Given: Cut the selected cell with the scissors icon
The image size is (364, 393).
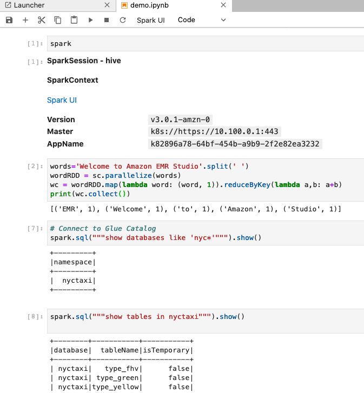Looking at the screenshot, I should click(x=41, y=20).
